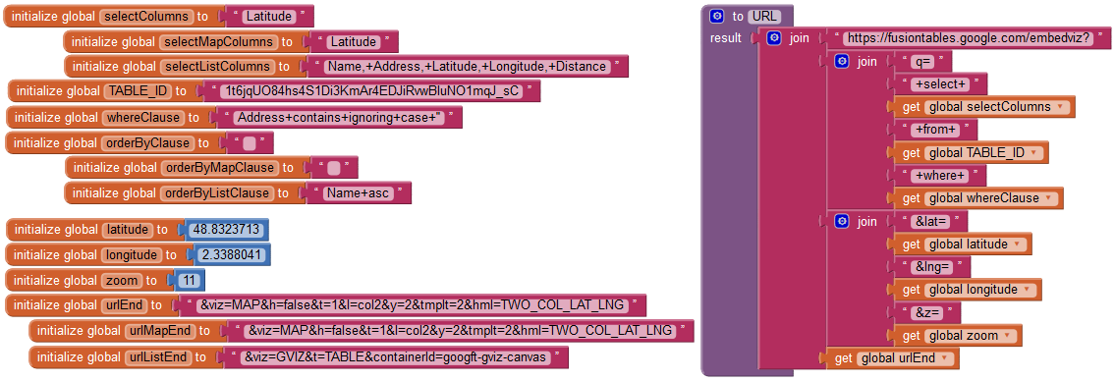Edit the zoom number value 11
Image resolution: width=1115 pixels, height=381 pixels.
coord(190,280)
